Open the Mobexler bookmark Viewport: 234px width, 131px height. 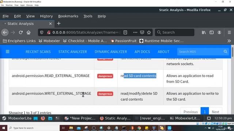click(49, 41)
